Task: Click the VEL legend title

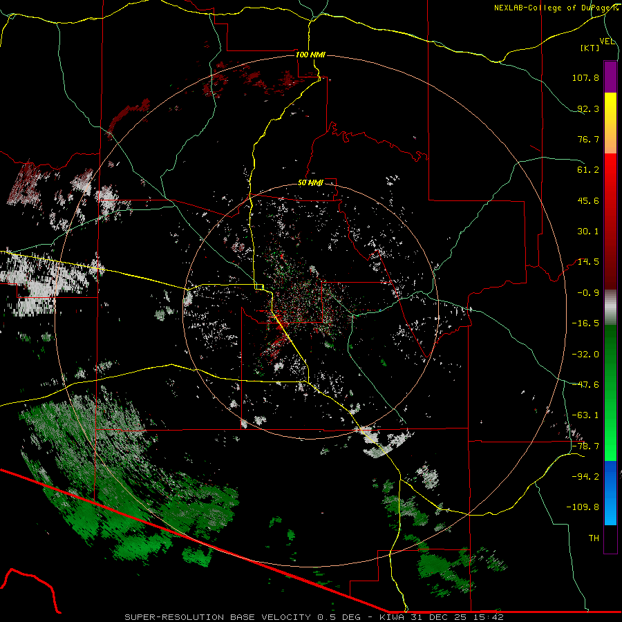Action: (607, 41)
